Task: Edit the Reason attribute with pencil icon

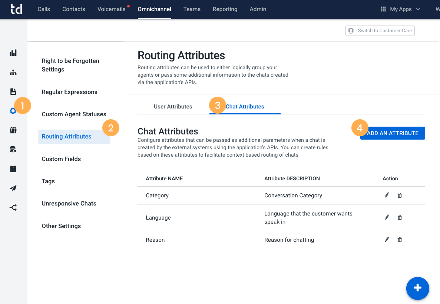Action: coord(387,239)
